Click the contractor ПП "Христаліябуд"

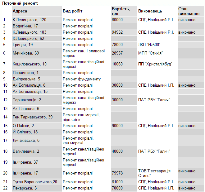155,64
